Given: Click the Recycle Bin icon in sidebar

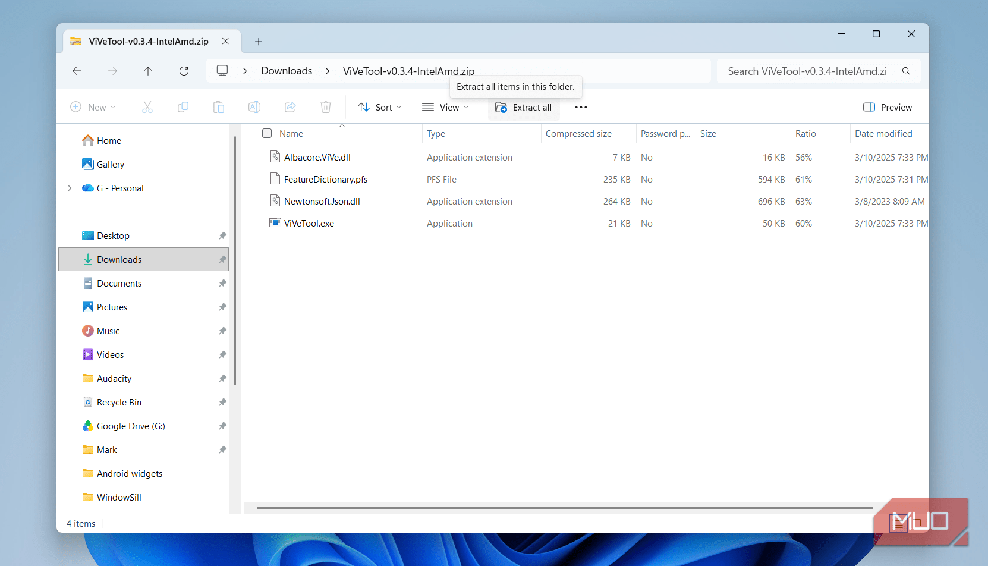Looking at the screenshot, I should tap(88, 402).
